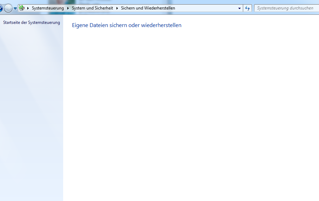Open Startseite der Systemsteuerung link
The height and width of the screenshot is (201, 319).
[x=32, y=22]
